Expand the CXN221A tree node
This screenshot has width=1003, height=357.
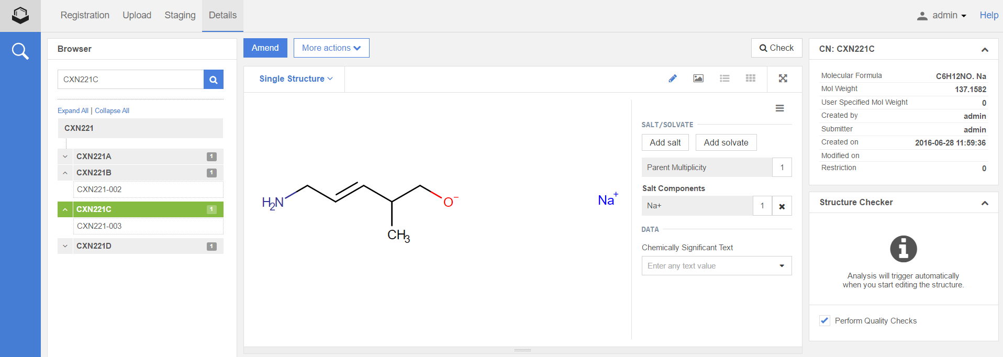coord(65,157)
